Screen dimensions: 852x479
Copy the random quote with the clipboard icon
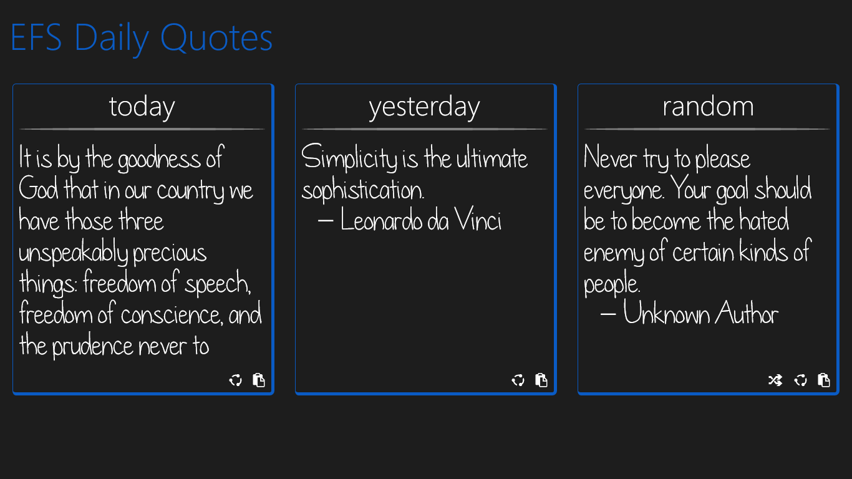[824, 380]
